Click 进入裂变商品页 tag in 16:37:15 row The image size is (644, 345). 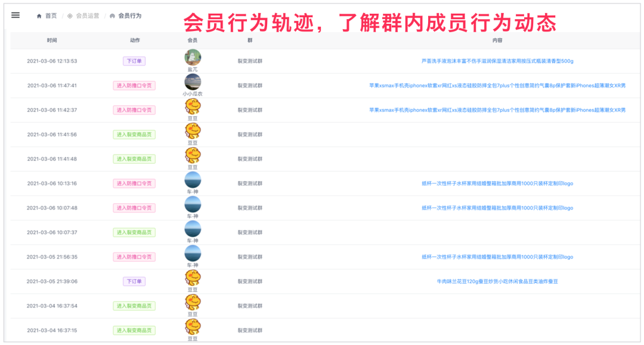(x=134, y=330)
